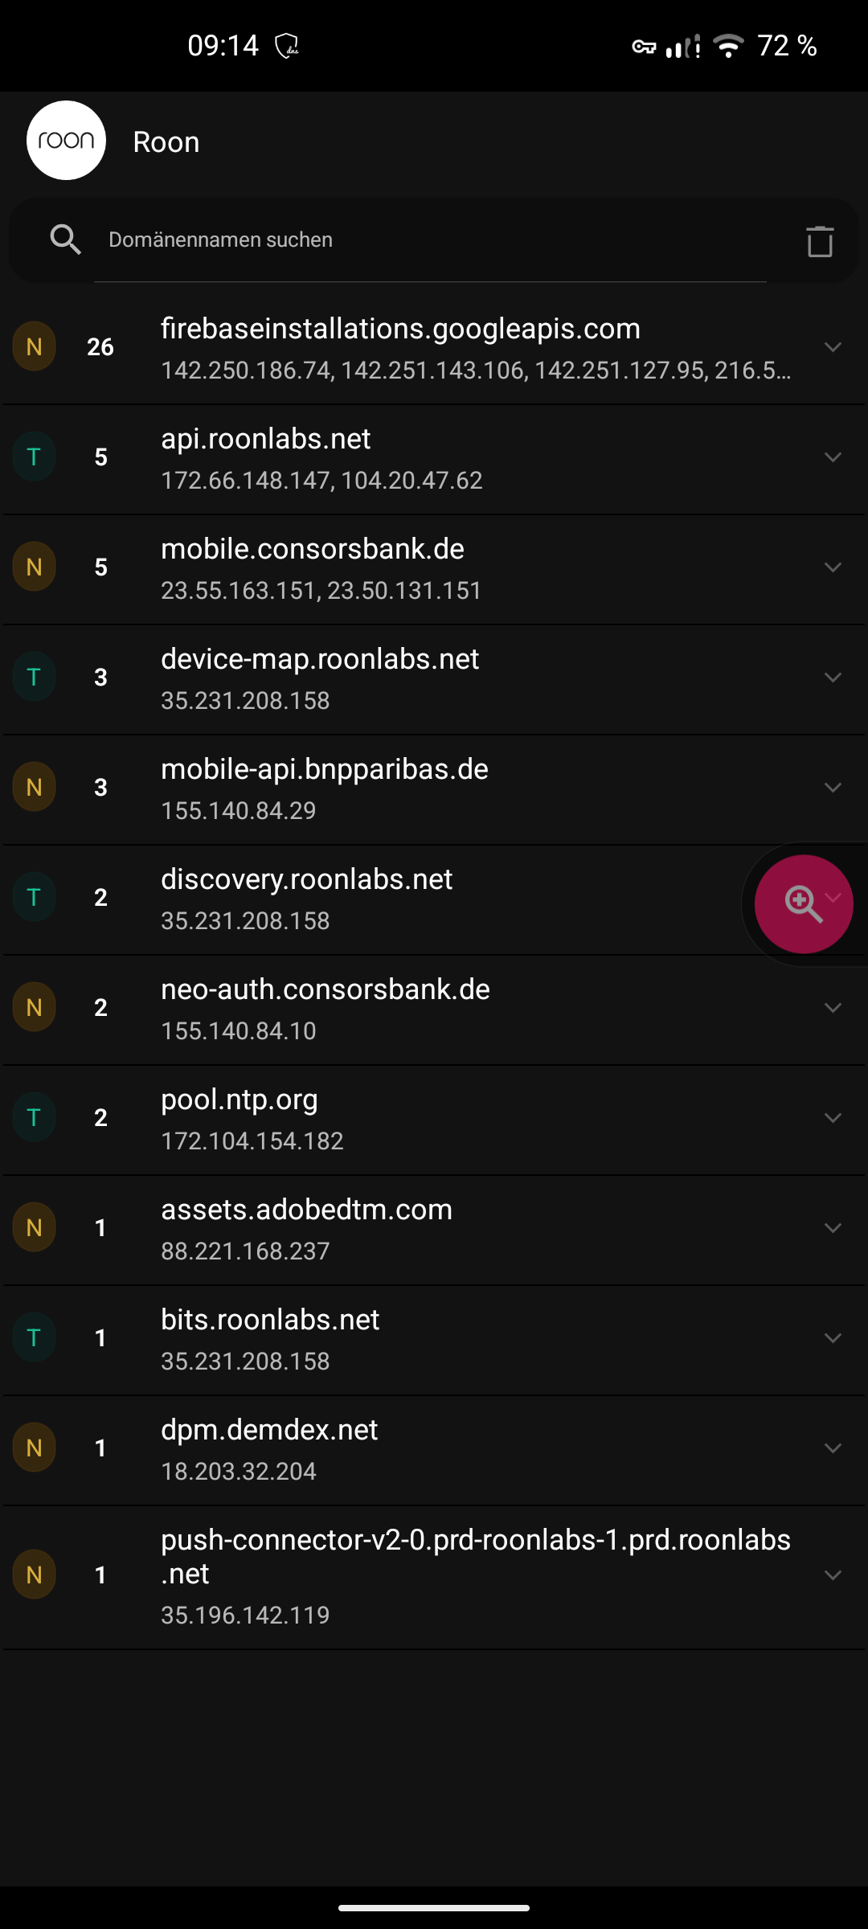The height and width of the screenshot is (1929, 868).
Task: Expand api.roonlabs.net details chevron
Action: (833, 457)
